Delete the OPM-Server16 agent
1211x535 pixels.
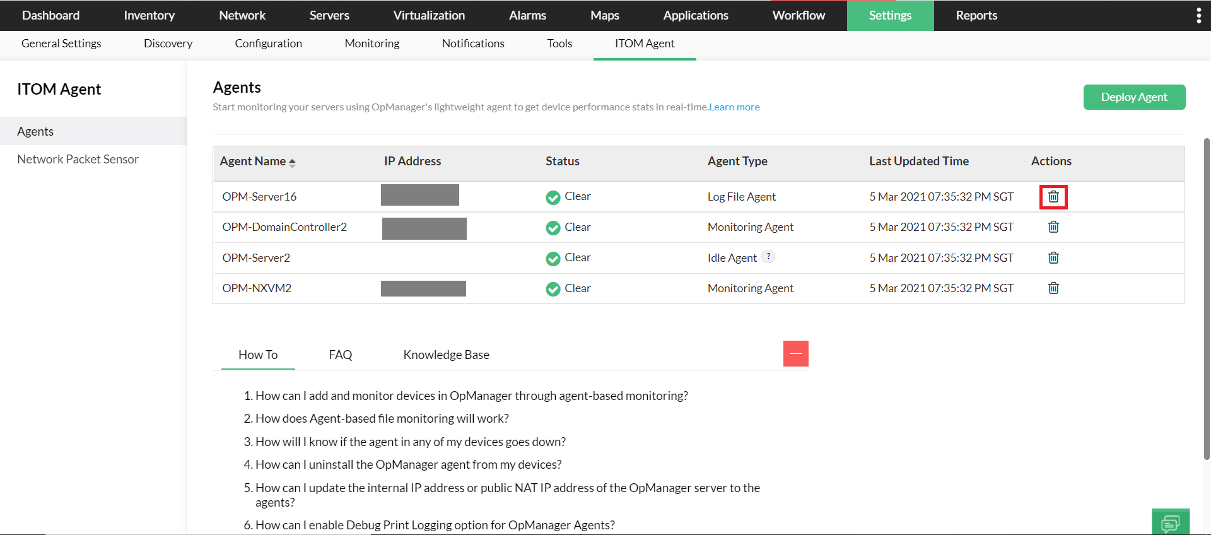(1053, 197)
